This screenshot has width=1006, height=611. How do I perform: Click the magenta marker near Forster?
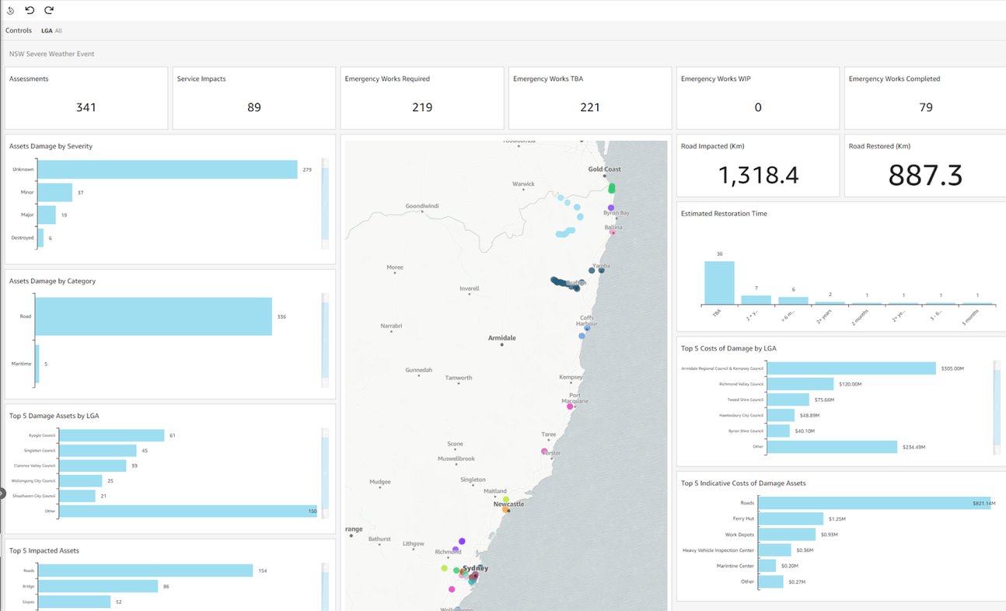point(543,451)
